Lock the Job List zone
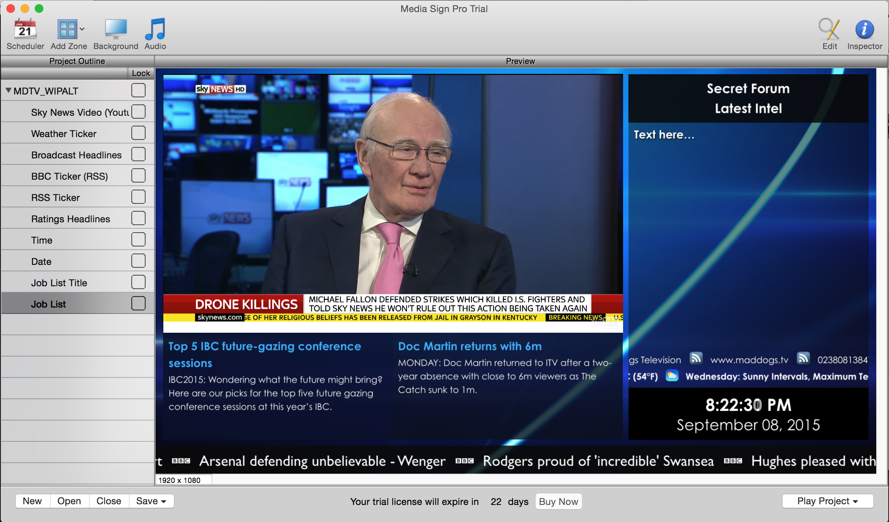This screenshot has height=522, width=889. [138, 303]
